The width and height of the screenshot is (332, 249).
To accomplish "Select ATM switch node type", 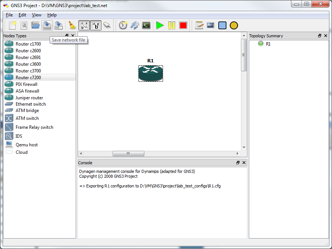I will (40, 118).
